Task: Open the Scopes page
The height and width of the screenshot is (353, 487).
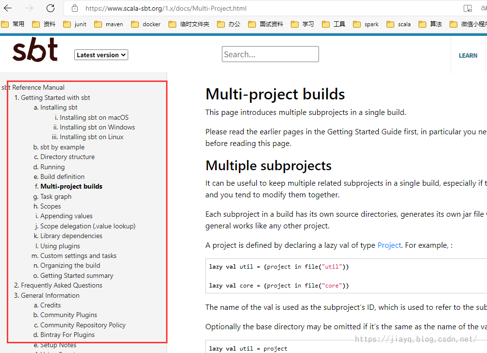Action: [50, 206]
